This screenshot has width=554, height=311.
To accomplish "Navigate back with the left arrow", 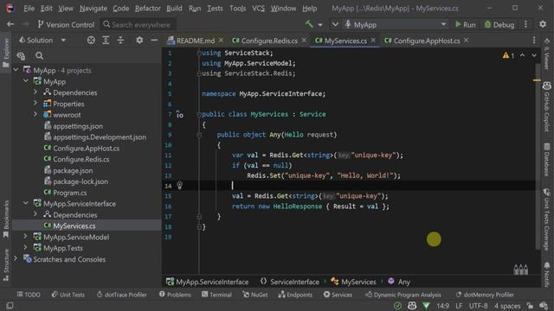I will click(10, 24).
